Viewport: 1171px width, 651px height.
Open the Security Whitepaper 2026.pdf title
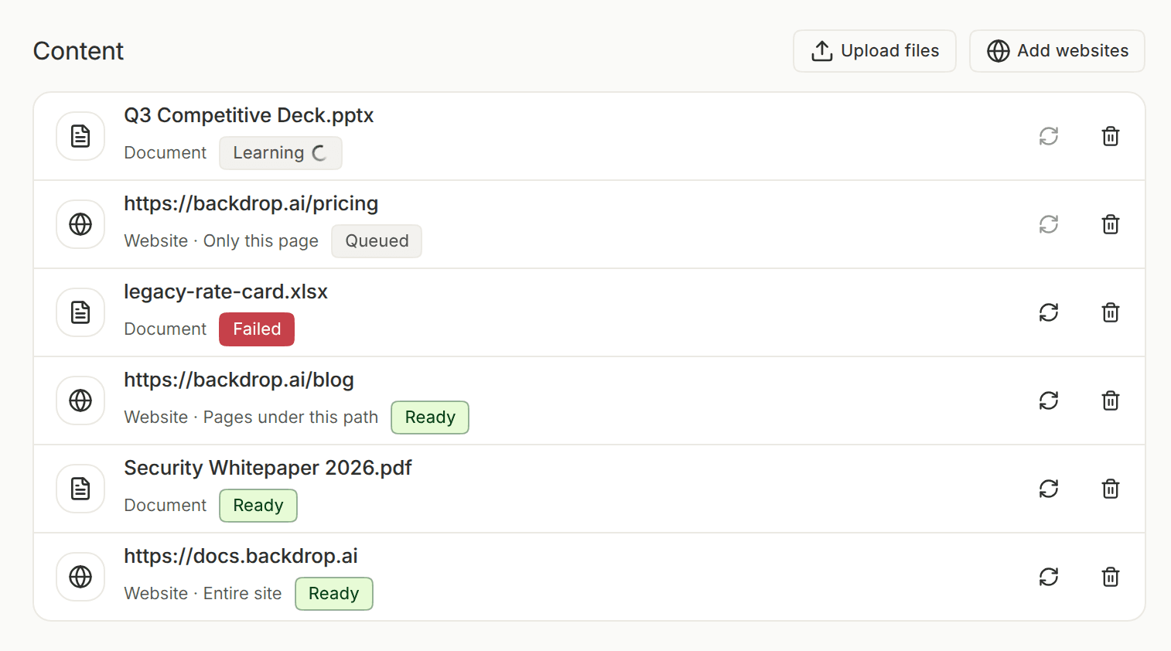point(268,468)
